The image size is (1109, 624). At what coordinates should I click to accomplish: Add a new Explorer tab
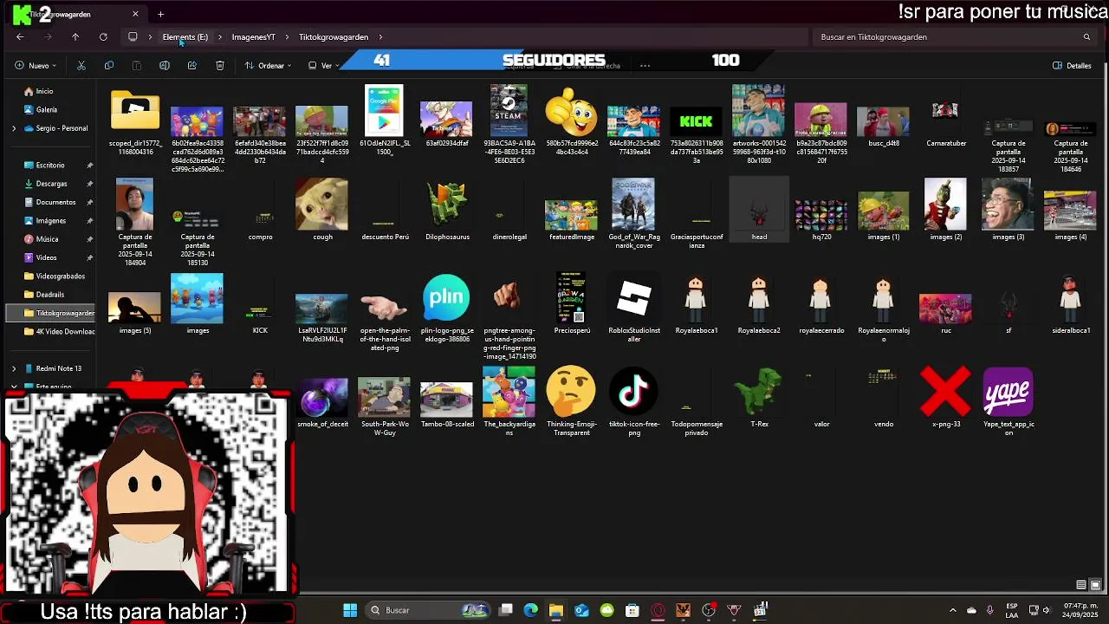click(x=160, y=14)
